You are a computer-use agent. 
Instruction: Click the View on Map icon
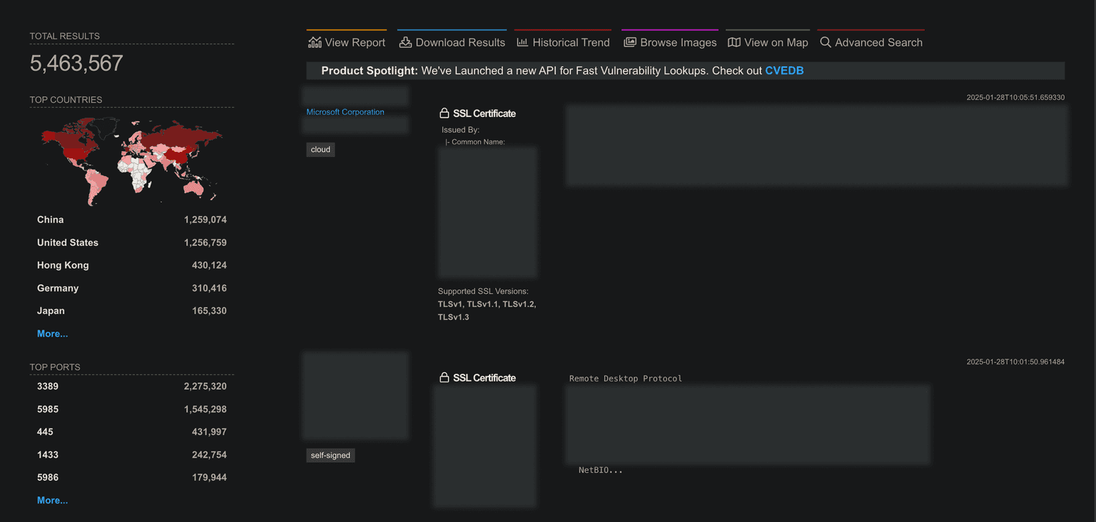[734, 43]
